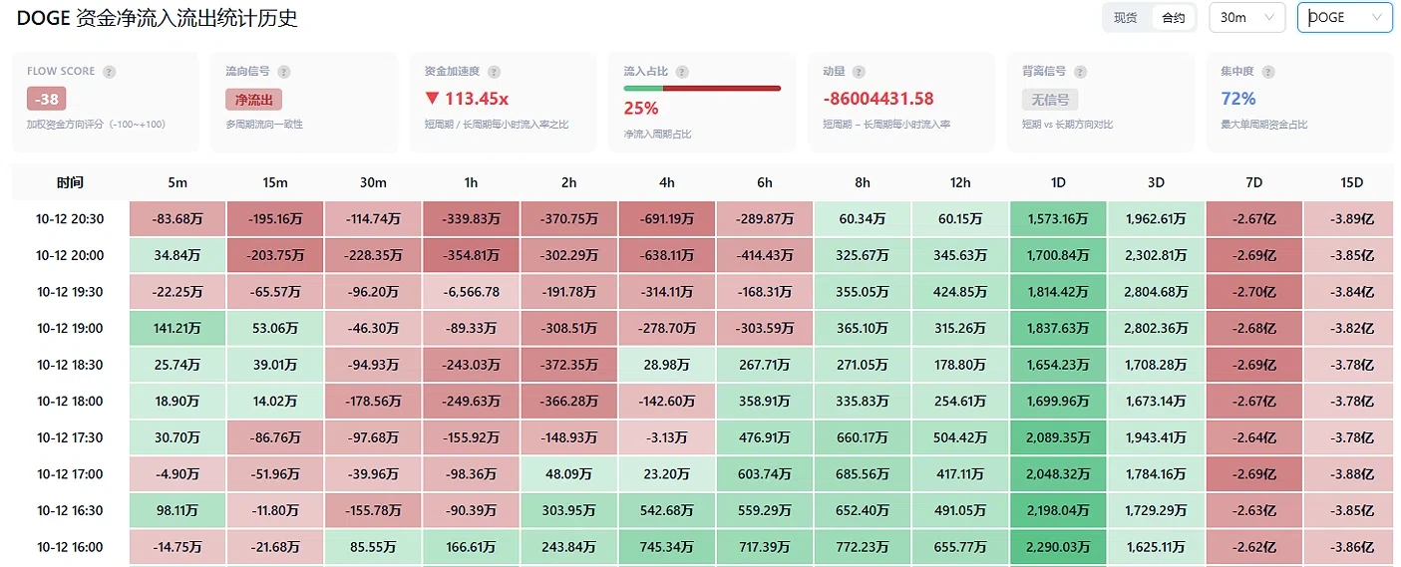Click the 504.42万 cell
Viewport: 1401px width, 567px height.
(959, 437)
